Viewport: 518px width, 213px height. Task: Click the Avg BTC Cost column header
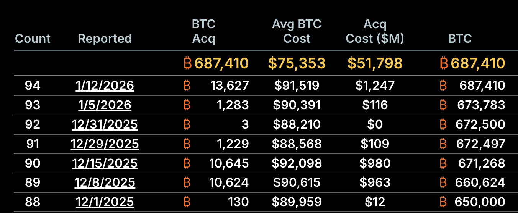click(297, 31)
